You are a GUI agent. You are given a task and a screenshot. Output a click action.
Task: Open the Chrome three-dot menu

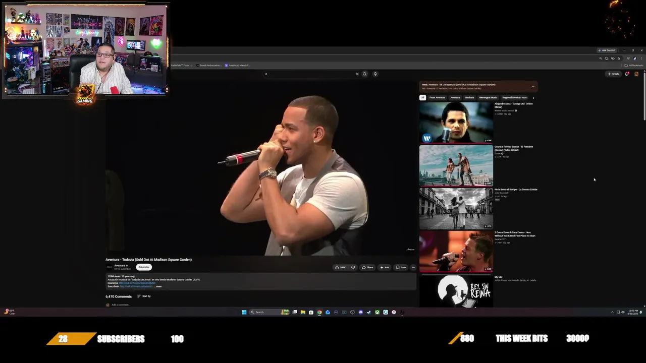click(641, 58)
